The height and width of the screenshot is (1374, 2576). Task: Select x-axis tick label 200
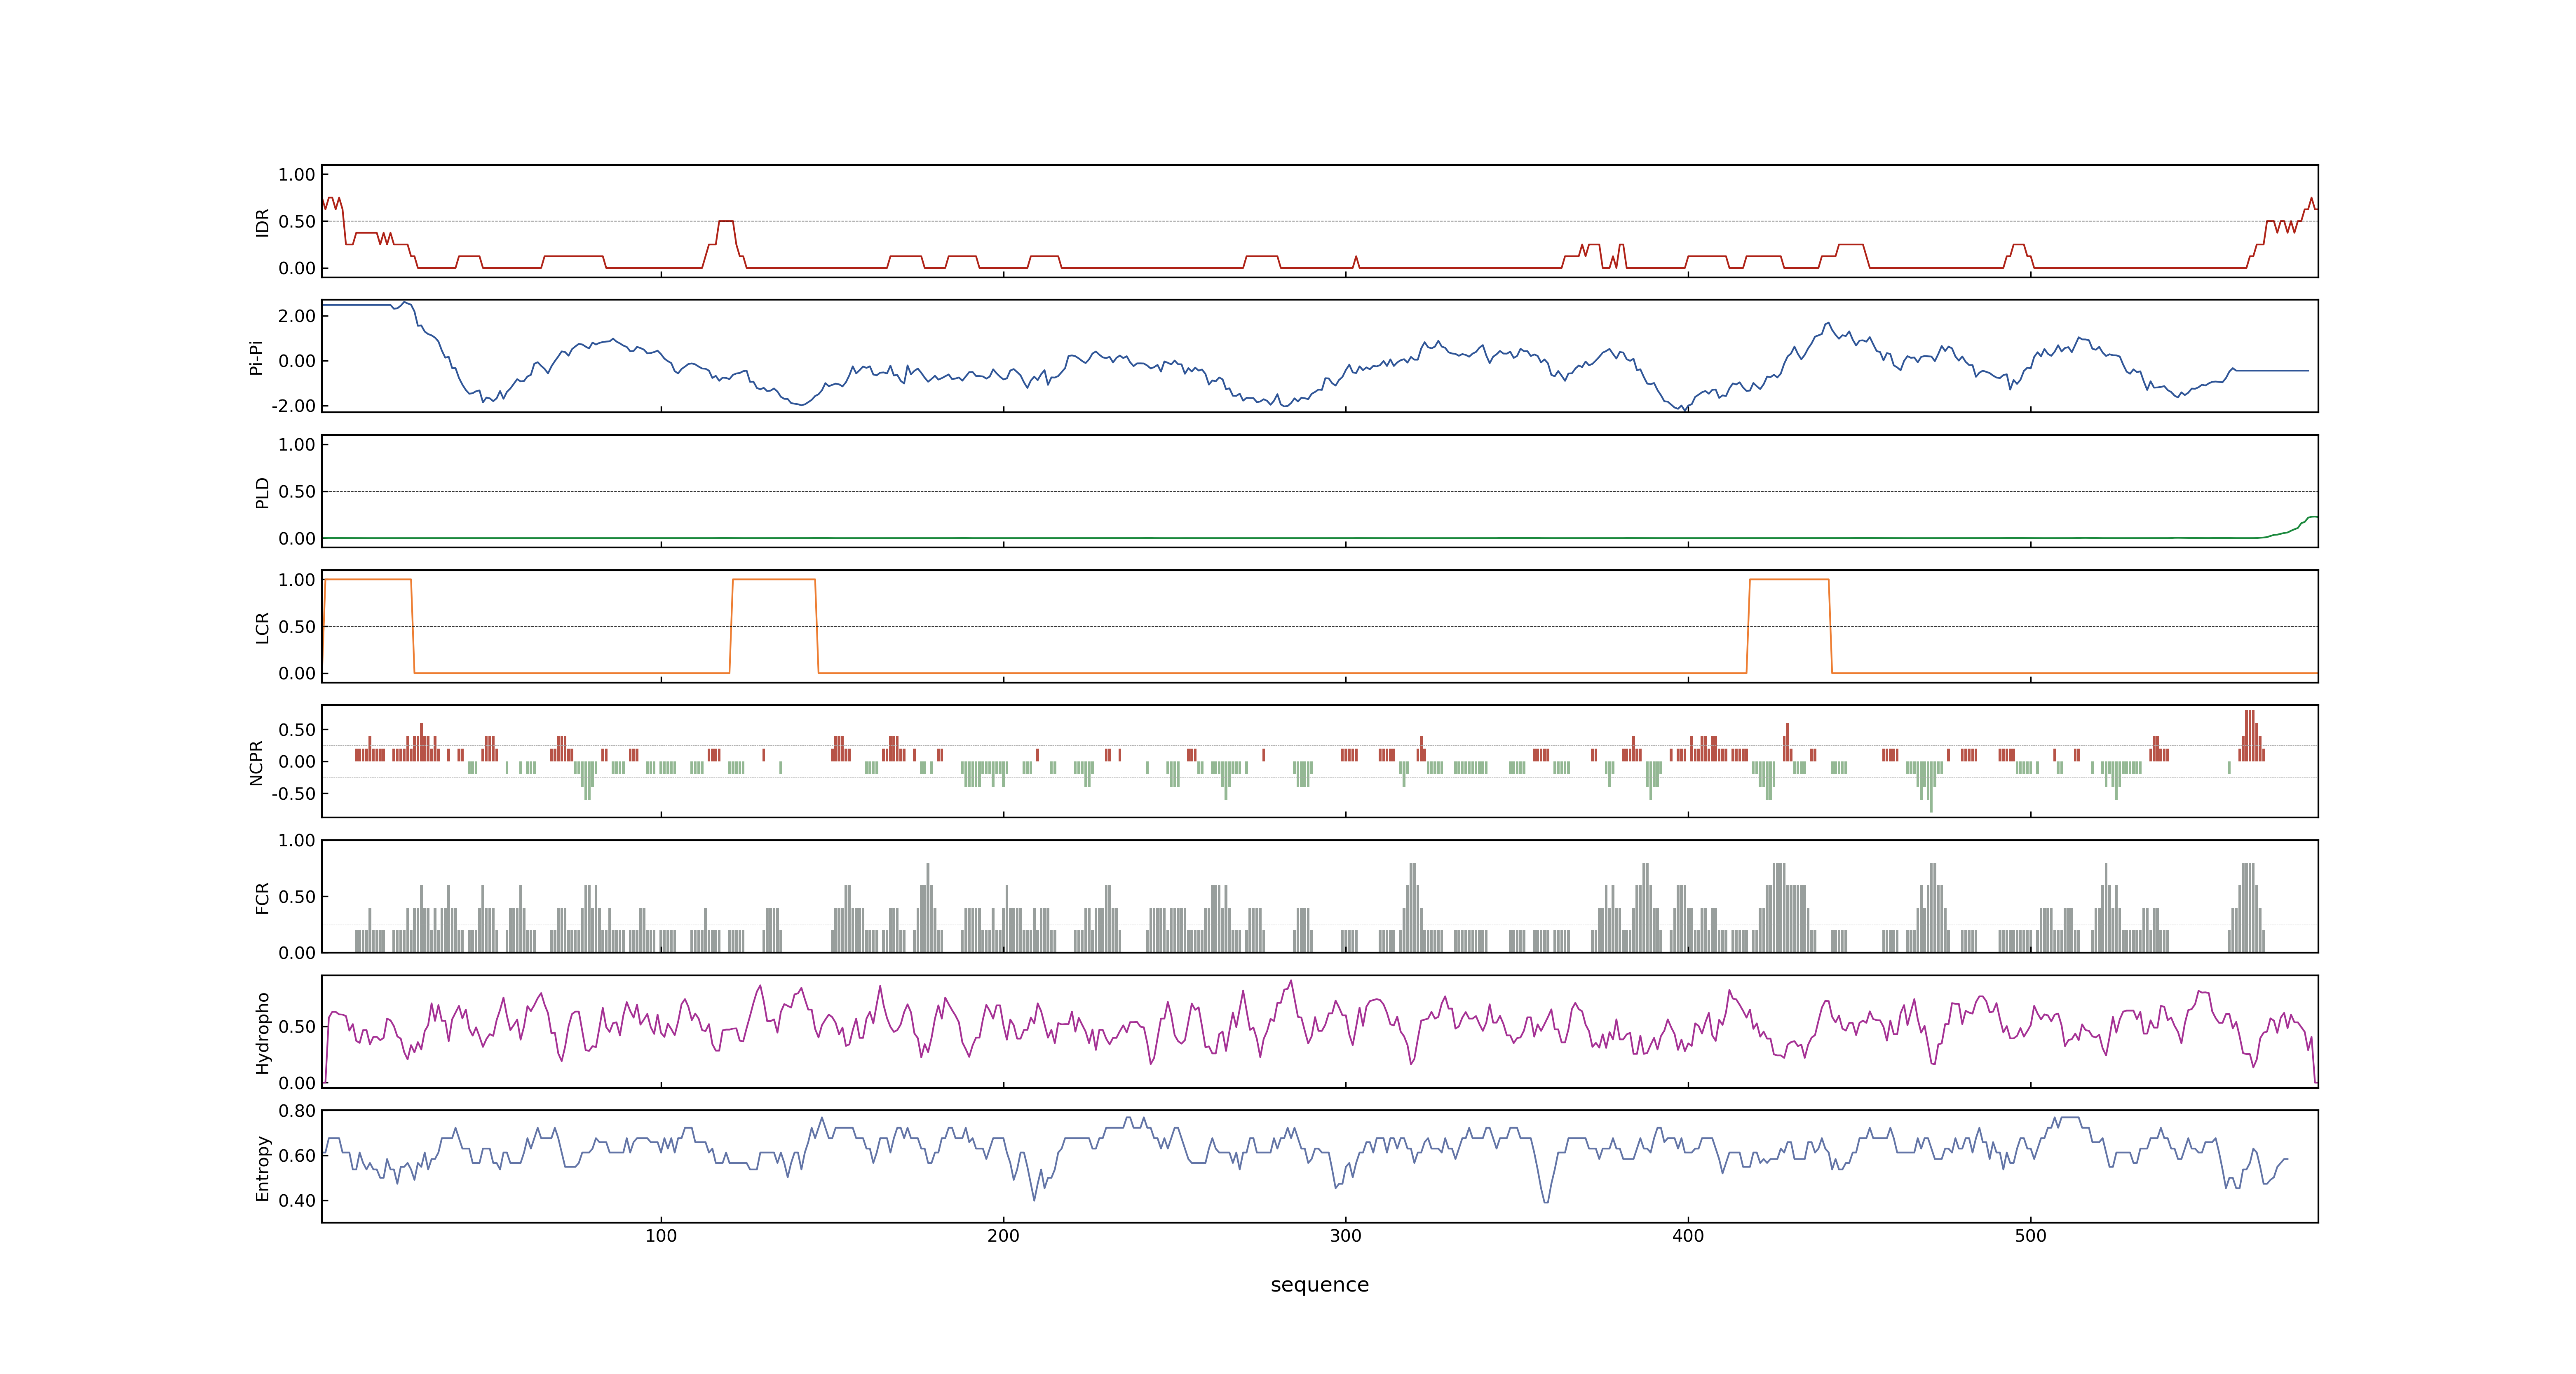click(1003, 1236)
